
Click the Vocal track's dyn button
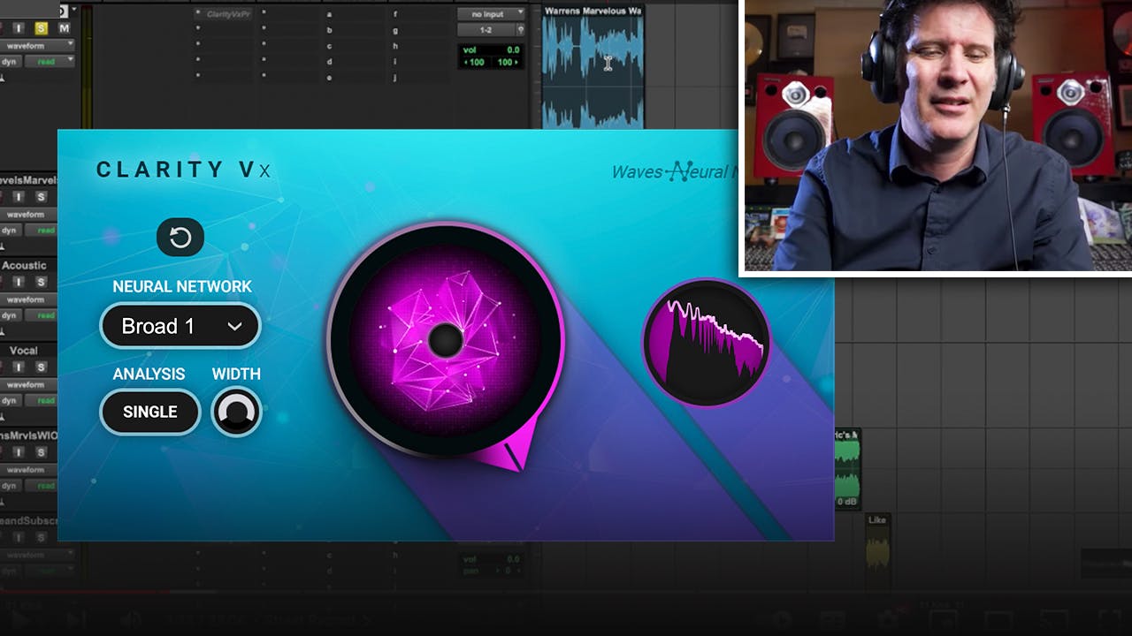10,401
